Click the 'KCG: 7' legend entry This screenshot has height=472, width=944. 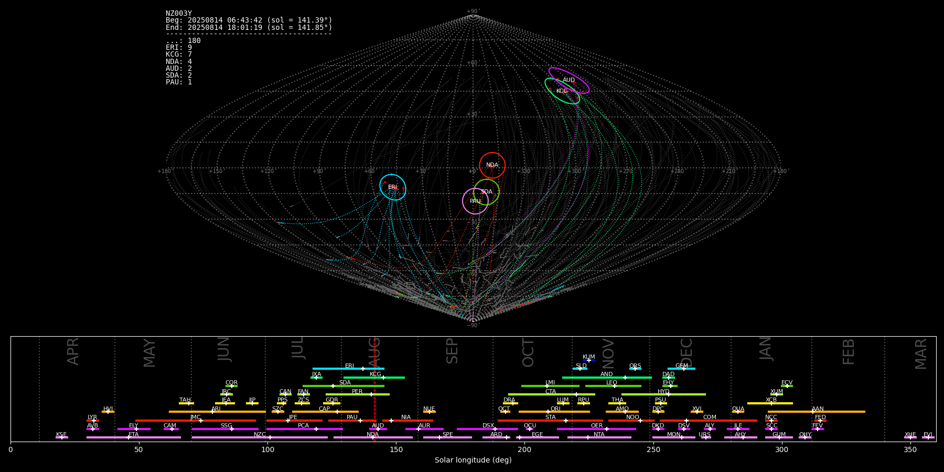179,55
